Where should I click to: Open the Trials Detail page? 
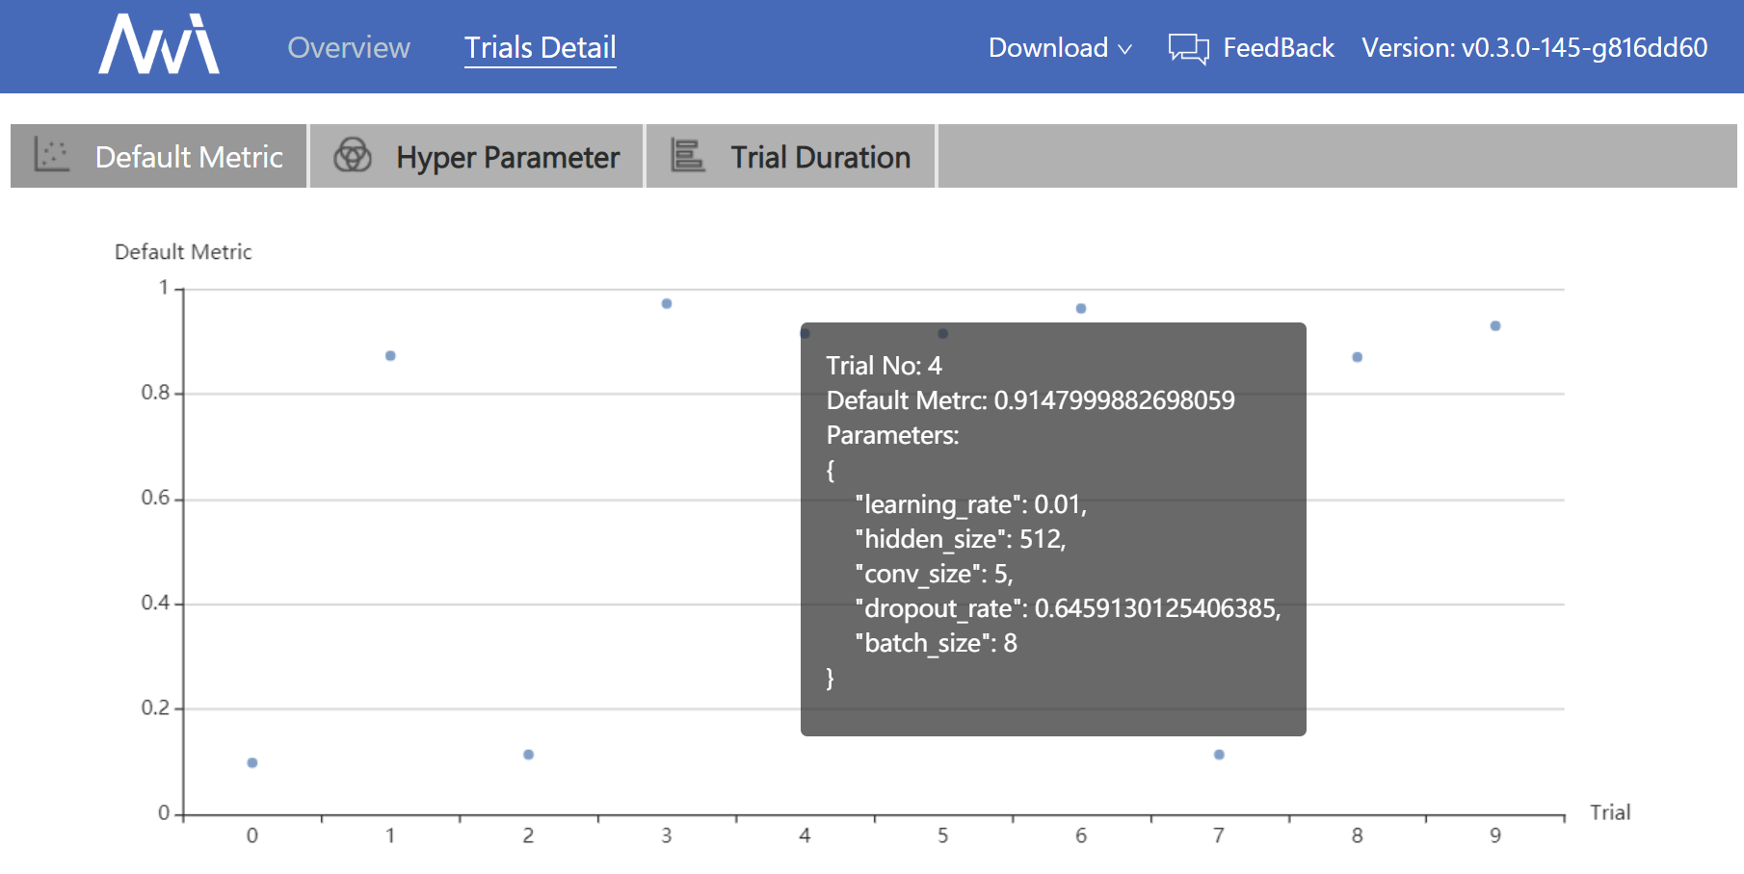540,47
